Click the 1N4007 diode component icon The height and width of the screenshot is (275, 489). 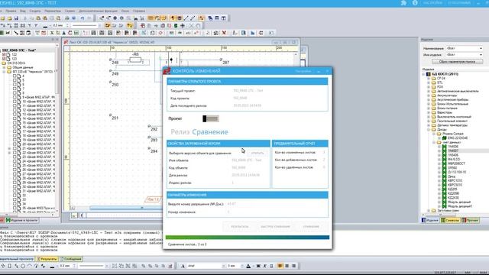coord(444,150)
